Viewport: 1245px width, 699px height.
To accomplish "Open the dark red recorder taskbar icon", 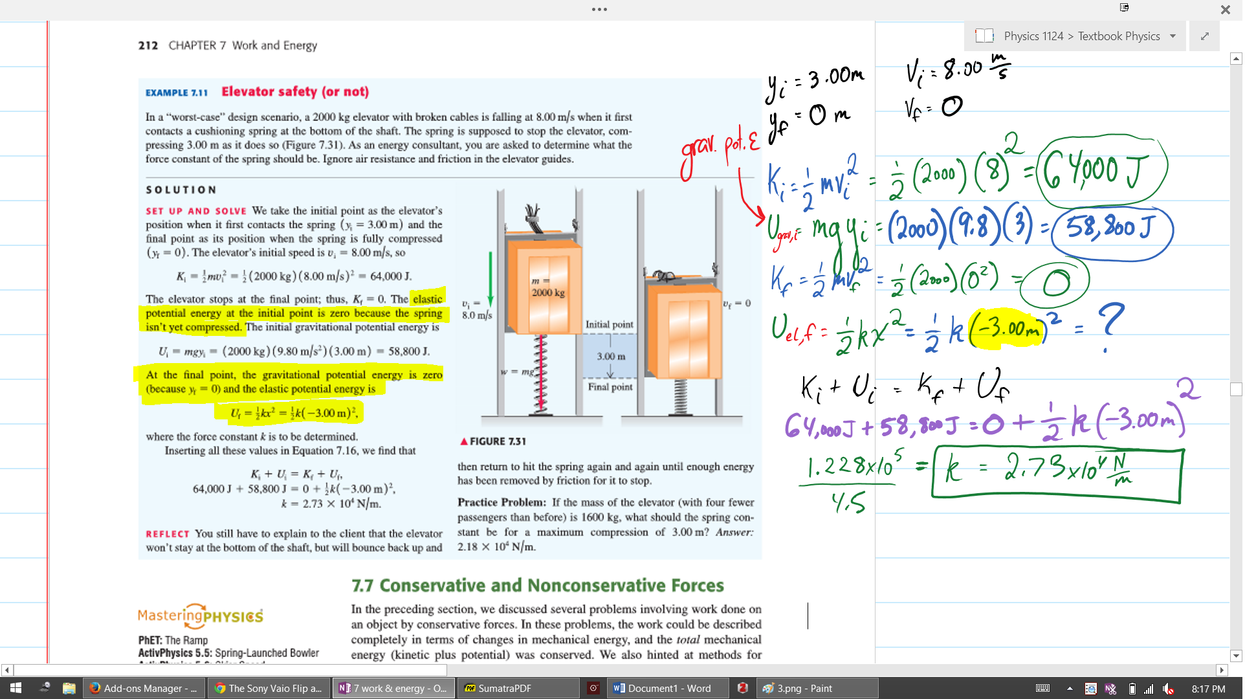I will [x=593, y=688].
